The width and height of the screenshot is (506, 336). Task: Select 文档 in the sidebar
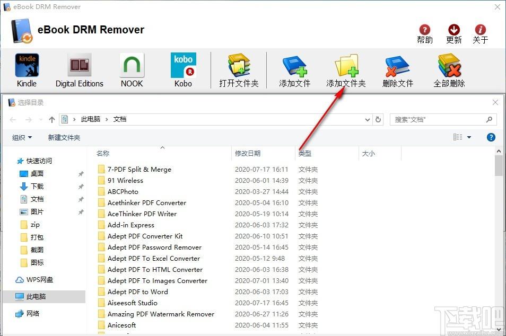pyautogui.click(x=32, y=199)
